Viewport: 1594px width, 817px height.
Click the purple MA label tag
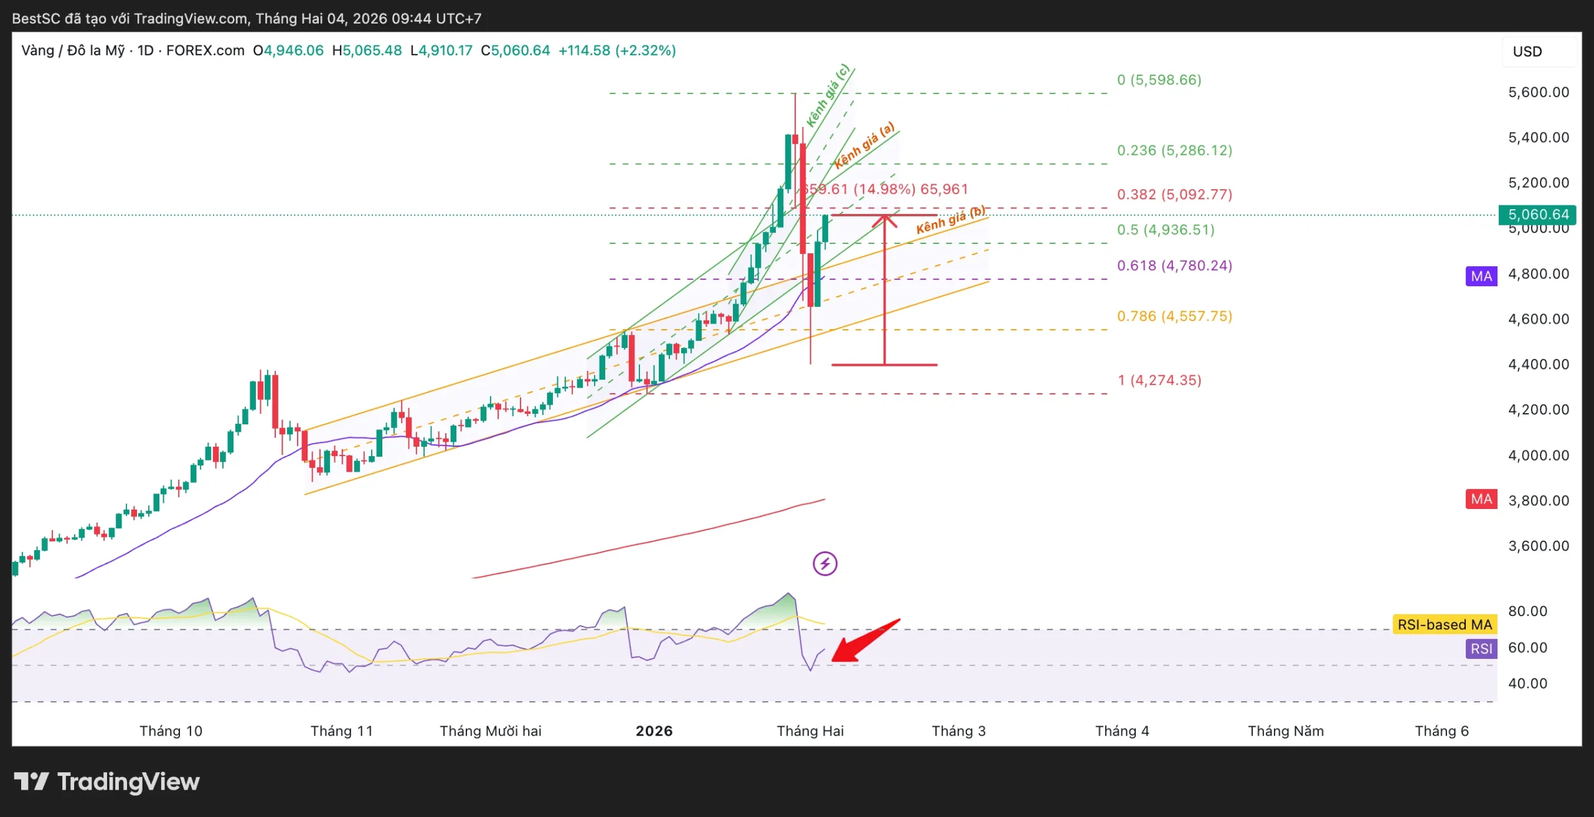(1481, 276)
